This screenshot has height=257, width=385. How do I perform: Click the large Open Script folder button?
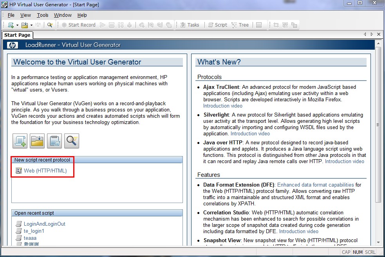point(37,141)
